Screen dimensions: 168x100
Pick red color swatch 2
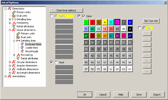(x=92, y=22)
